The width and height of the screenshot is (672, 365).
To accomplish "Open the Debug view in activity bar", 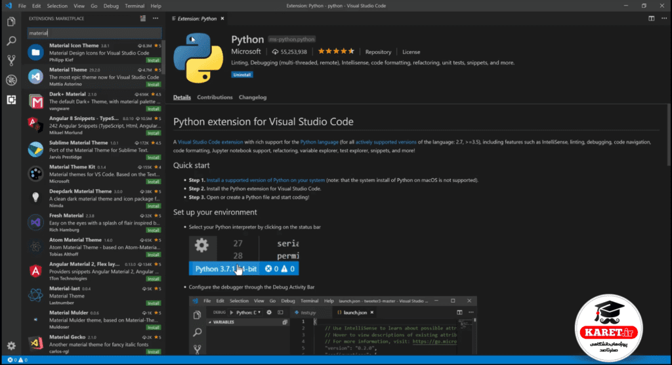I will [x=11, y=80].
